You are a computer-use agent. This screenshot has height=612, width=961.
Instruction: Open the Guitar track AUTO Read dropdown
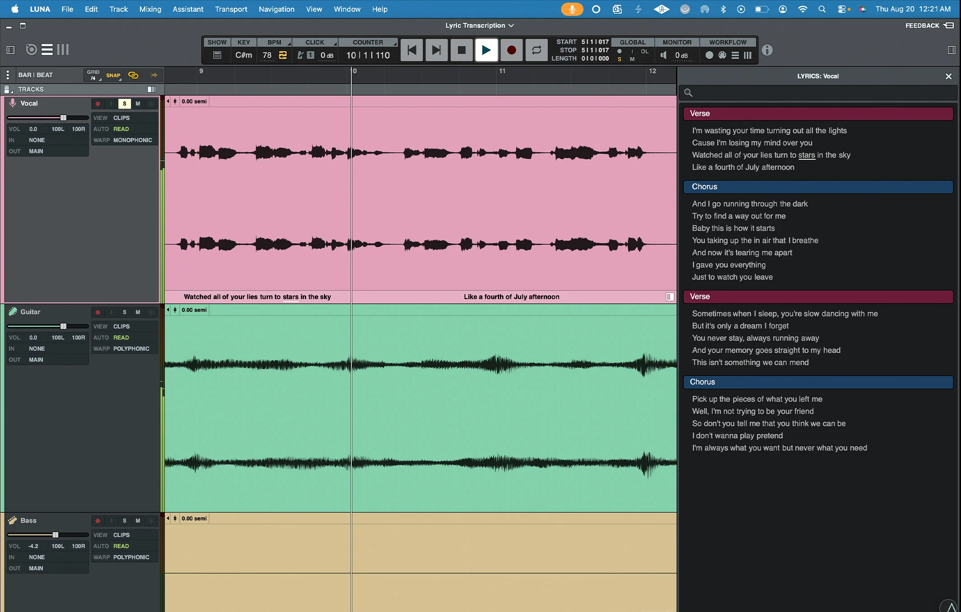(121, 337)
